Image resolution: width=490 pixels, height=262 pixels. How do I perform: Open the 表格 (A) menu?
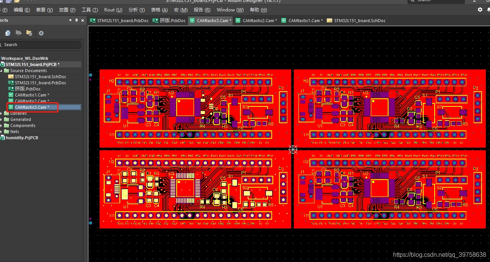click(x=159, y=10)
